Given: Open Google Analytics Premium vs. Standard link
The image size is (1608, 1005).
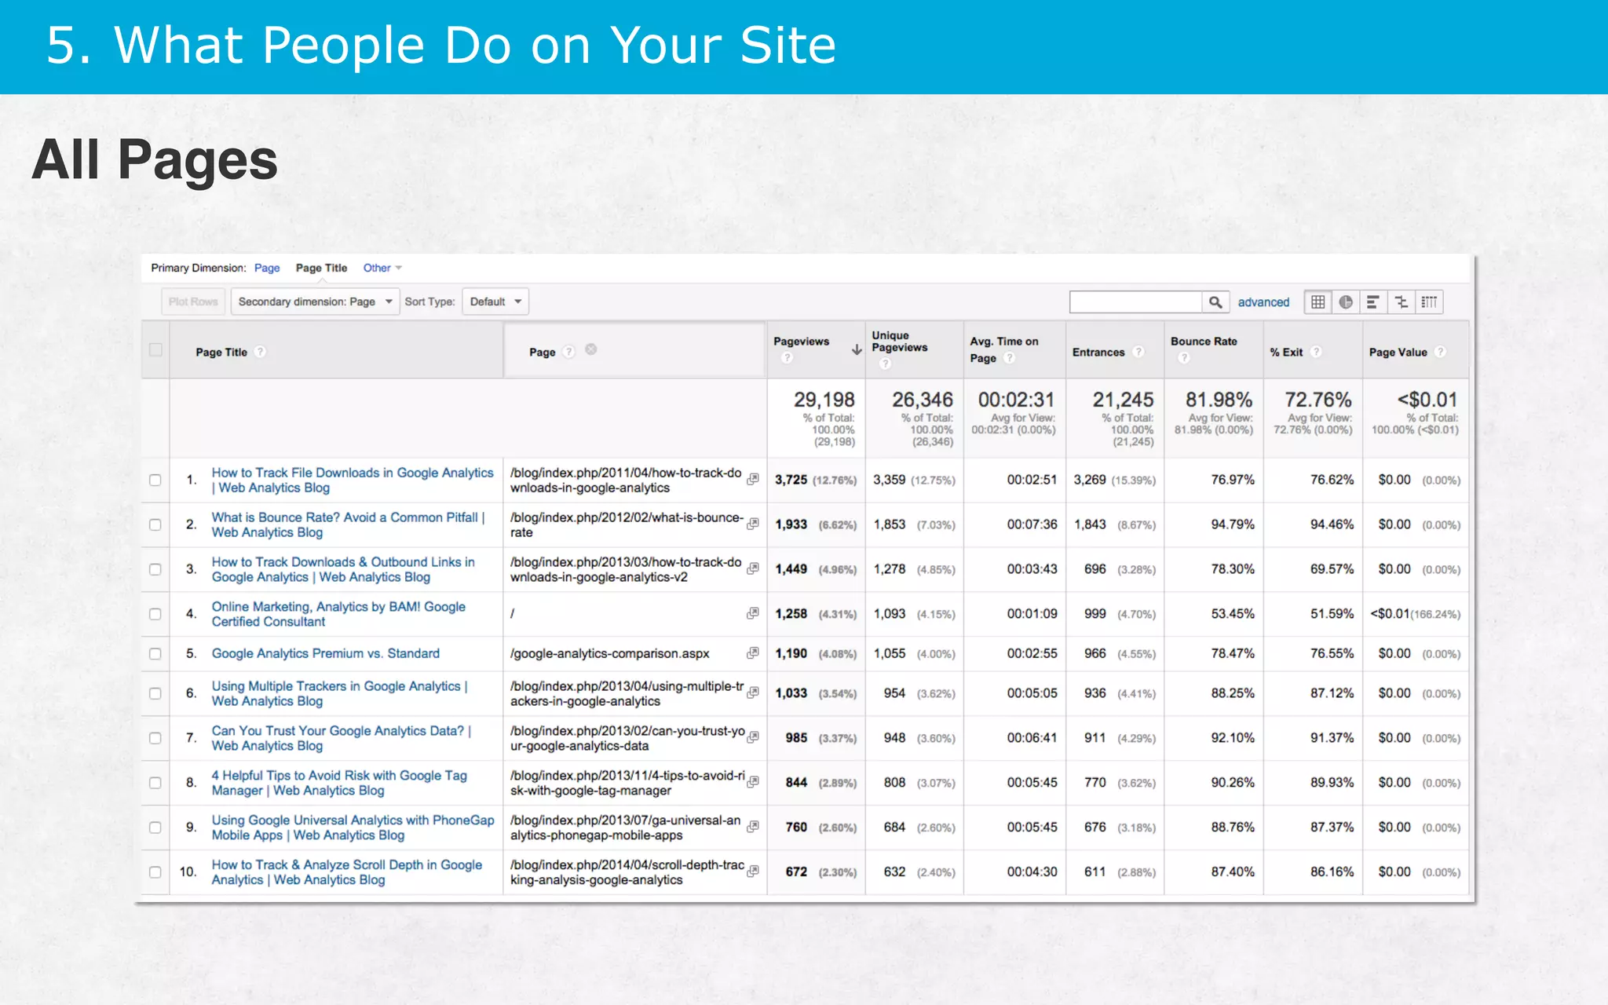Looking at the screenshot, I should click(x=325, y=653).
